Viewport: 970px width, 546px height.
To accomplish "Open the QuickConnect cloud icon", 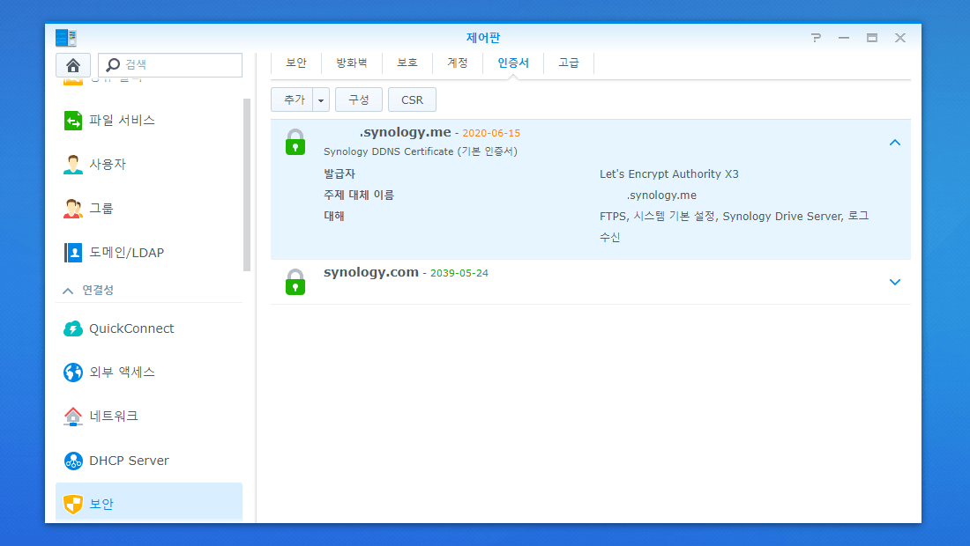I will click(x=73, y=328).
